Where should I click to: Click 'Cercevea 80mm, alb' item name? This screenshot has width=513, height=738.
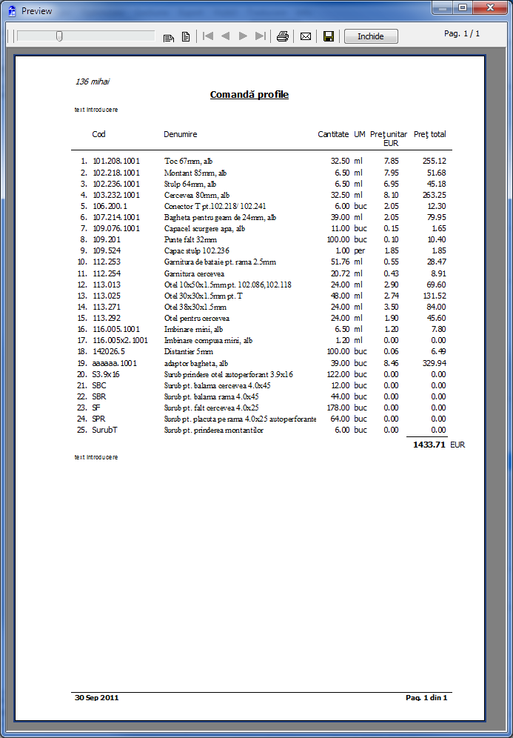[x=197, y=195]
